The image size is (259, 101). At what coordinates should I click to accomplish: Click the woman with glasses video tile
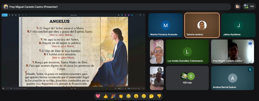point(157,52)
